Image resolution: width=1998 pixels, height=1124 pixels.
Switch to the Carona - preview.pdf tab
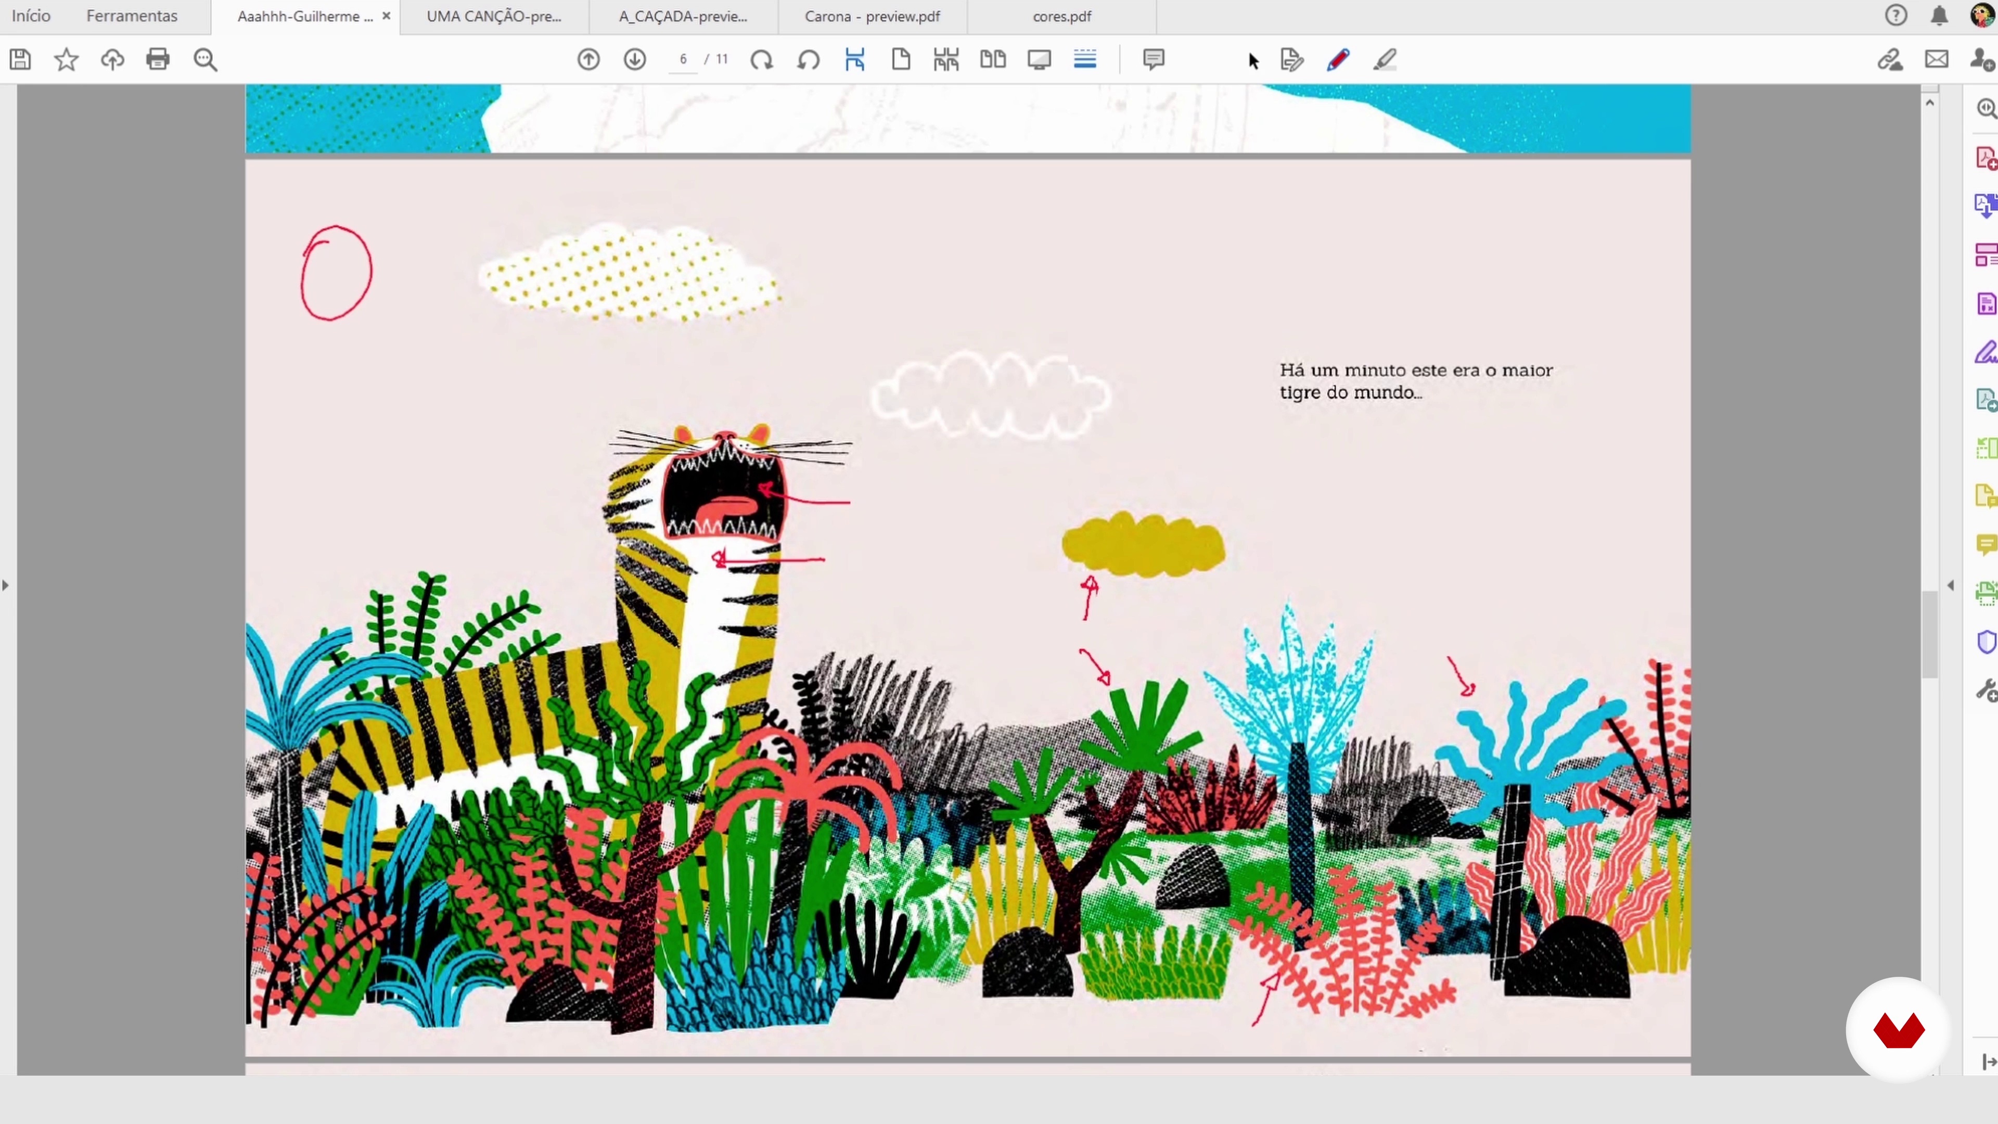tap(873, 16)
